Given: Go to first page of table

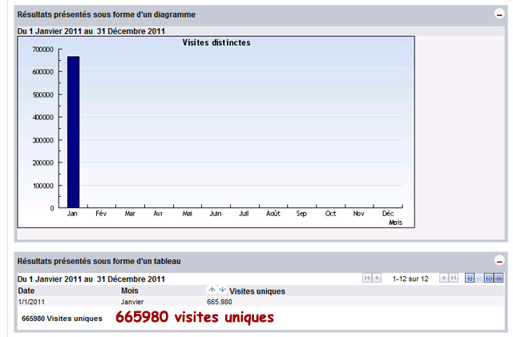Looking at the screenshot, I should click(x=367, y=278).
